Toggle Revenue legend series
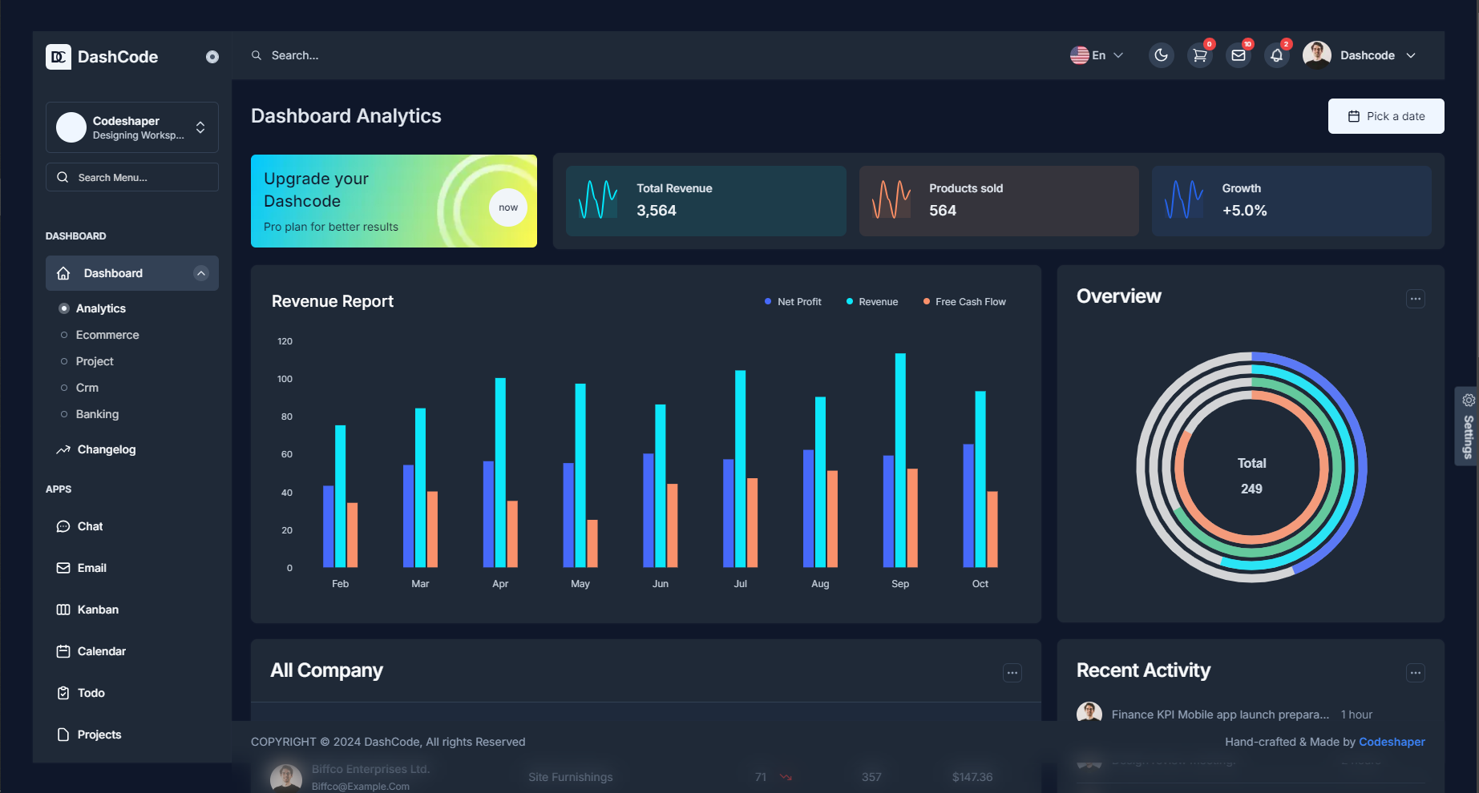The image size is (1479, 793). click(872, 302)
